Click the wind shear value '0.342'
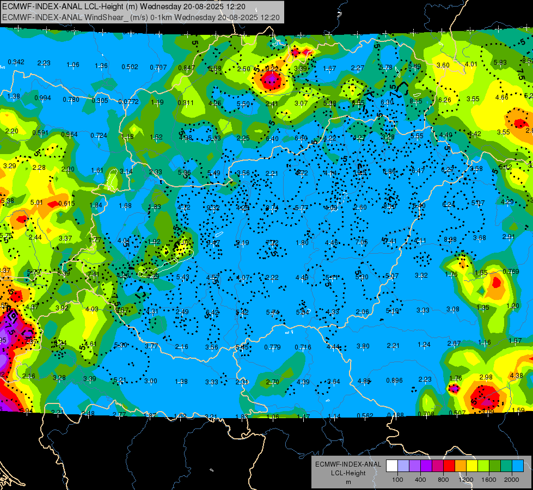 click(x=16, y=62)
